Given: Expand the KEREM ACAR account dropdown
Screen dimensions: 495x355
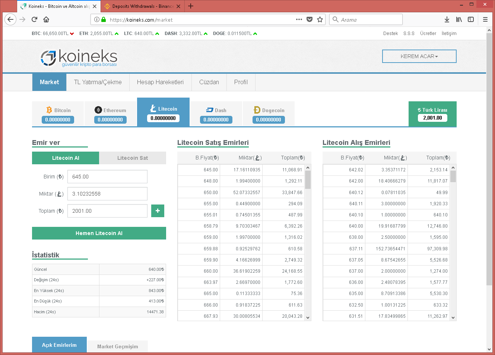Looking at the screenshot, I should [x=419, y=56].
